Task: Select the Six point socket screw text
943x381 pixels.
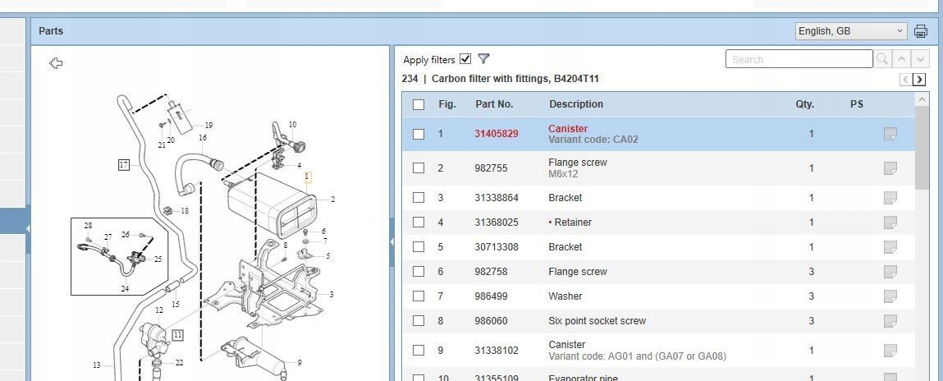Action: click(x=597, y=321)
